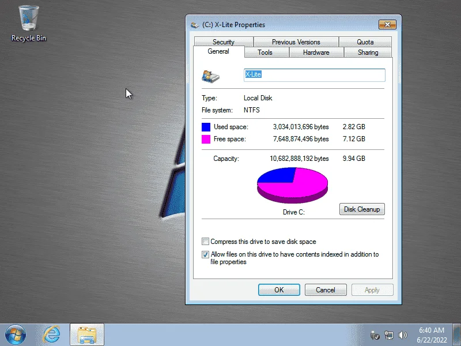
Task: Click the volume speaker tray icon
Action: (x=402, y=335)
